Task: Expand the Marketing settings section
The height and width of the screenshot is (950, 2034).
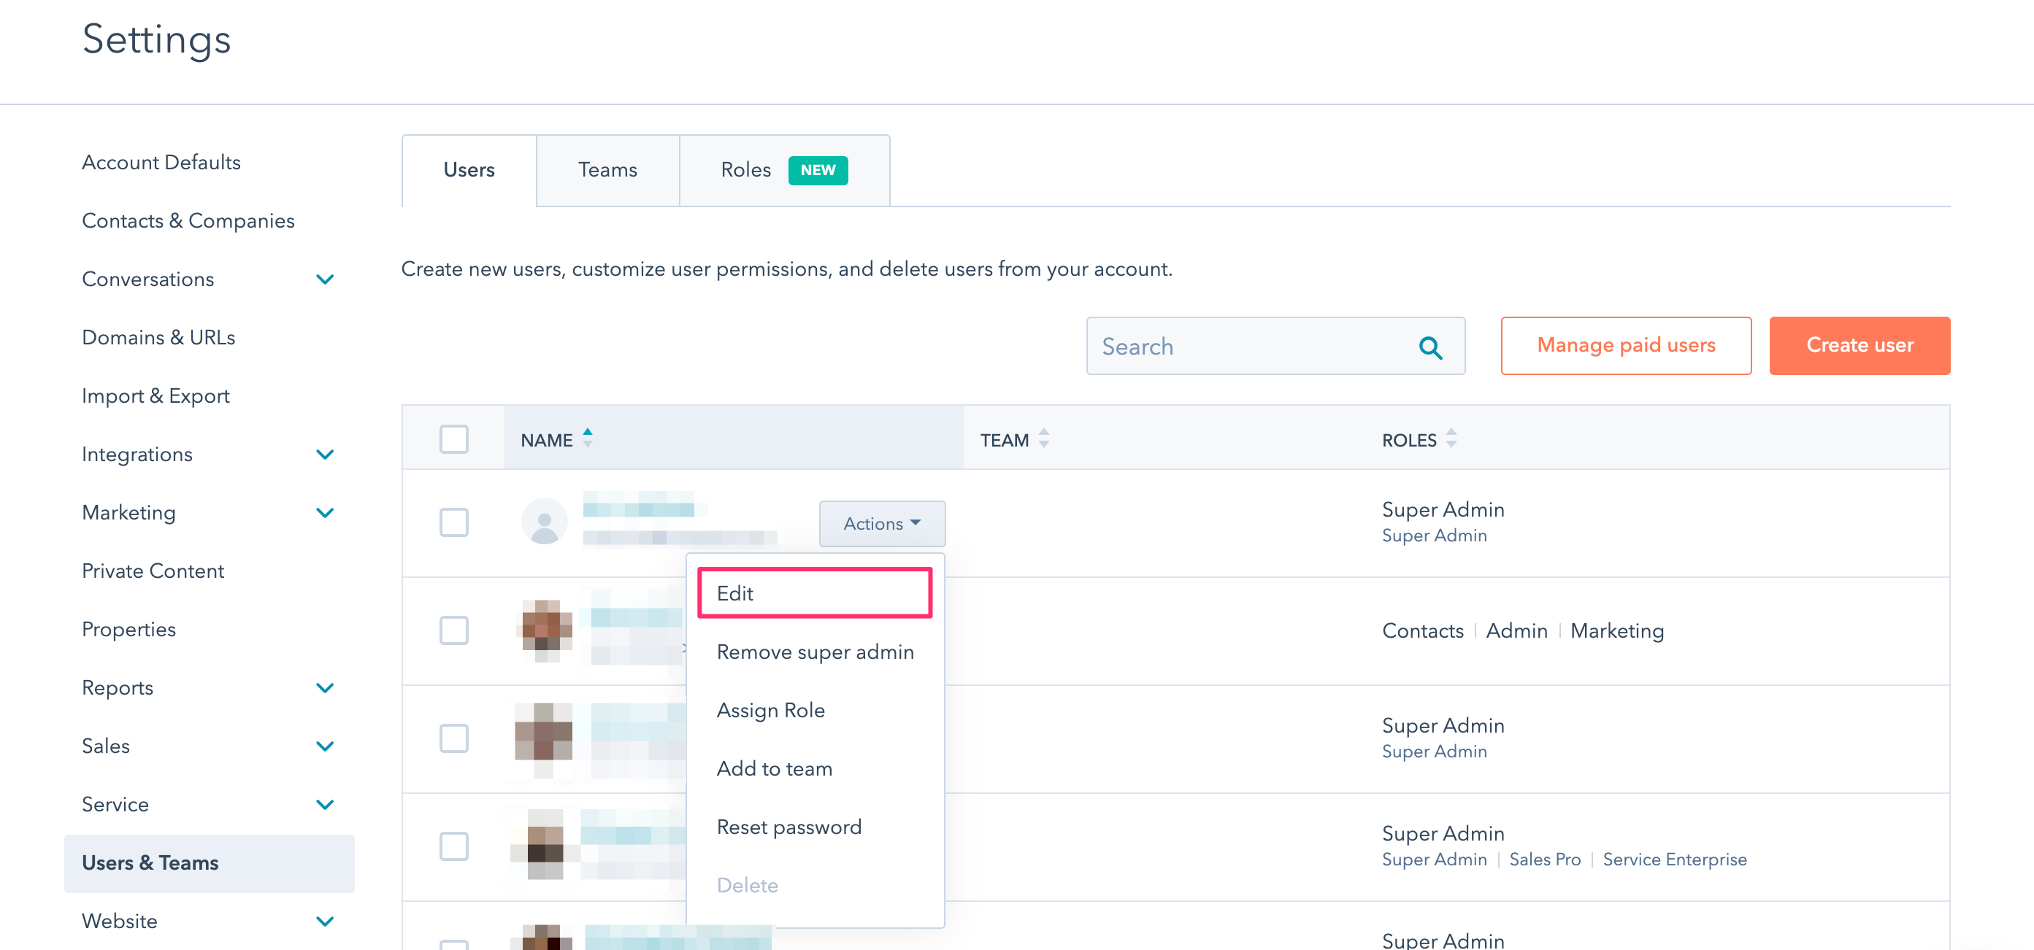Action: (325, 513)
